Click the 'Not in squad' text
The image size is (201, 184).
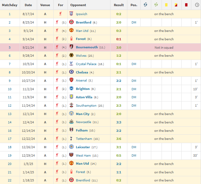point(164,47)
